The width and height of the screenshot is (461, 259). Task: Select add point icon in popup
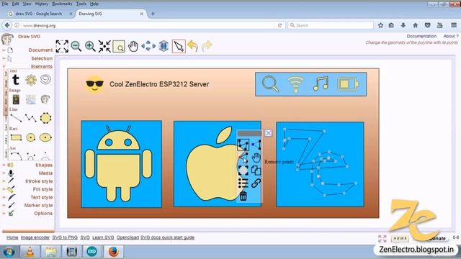[x=256, y=145]
